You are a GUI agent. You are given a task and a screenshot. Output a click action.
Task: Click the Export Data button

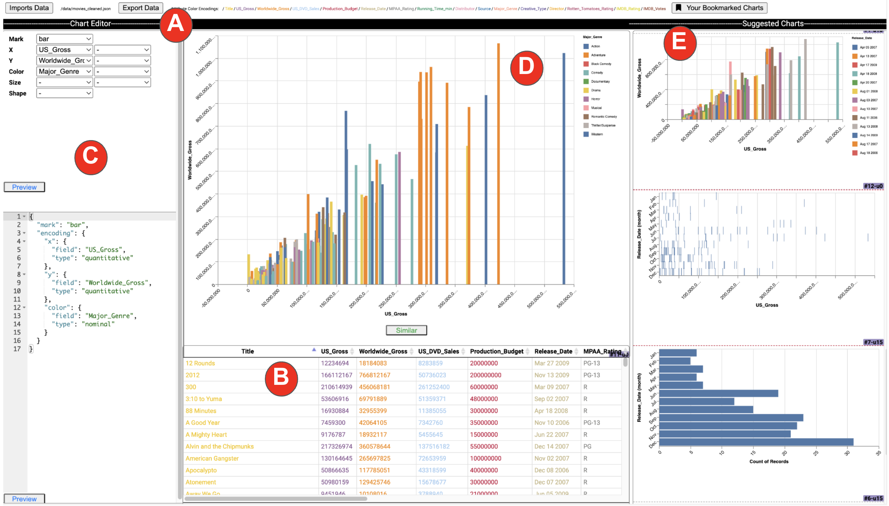coord(140,8)
